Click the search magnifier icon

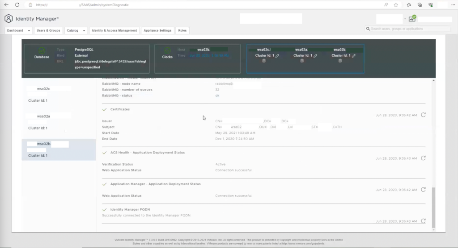[368, 29]
